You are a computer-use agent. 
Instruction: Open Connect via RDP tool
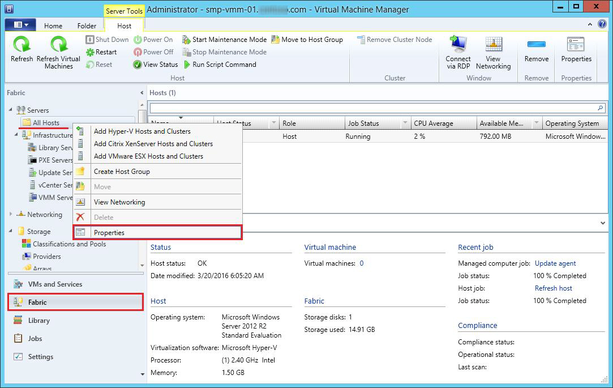457,45
